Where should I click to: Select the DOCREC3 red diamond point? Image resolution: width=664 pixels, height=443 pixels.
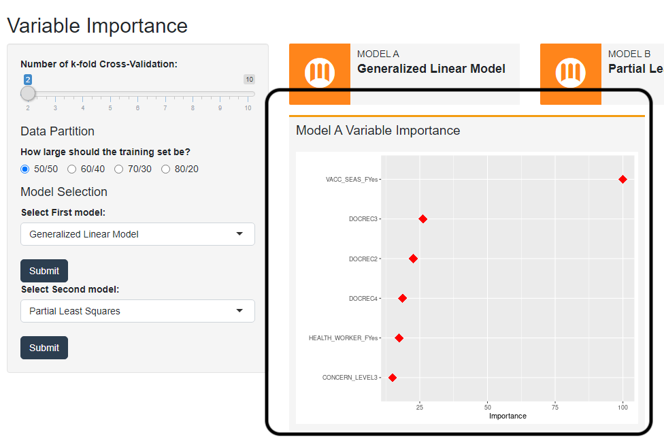[422, 219]
